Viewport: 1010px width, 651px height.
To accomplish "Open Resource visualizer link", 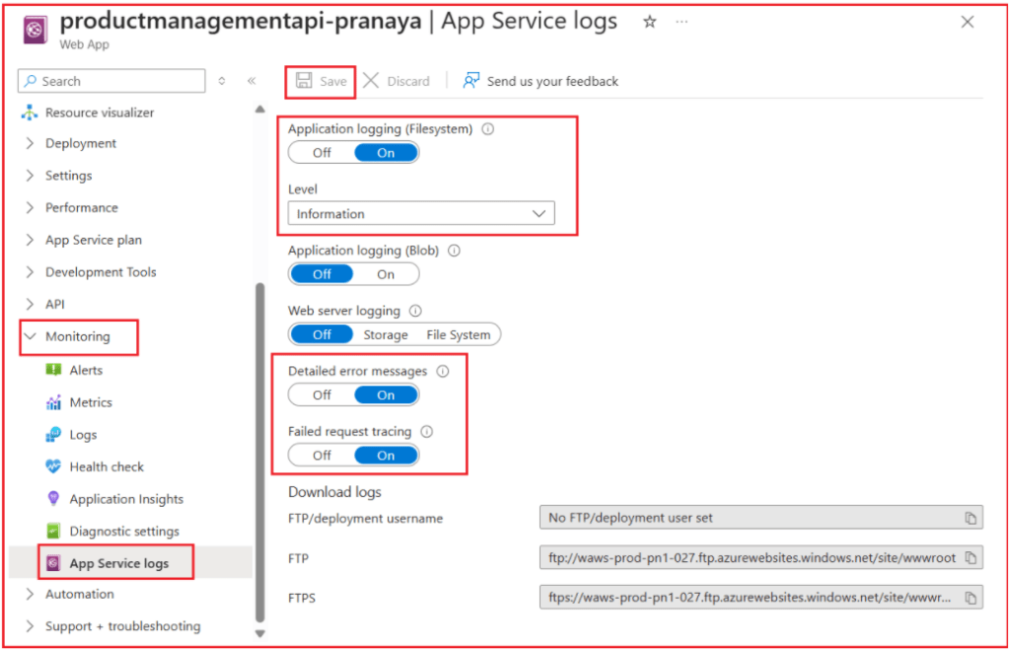I will click(x=100, y=112).
